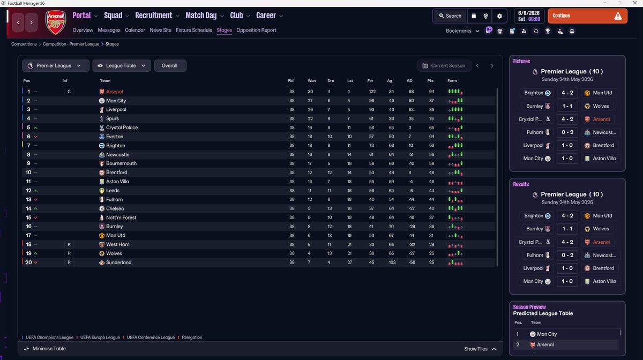
Task: Go forward with the right arrow button
Action: pyautogui.click(x=32, y=22)
